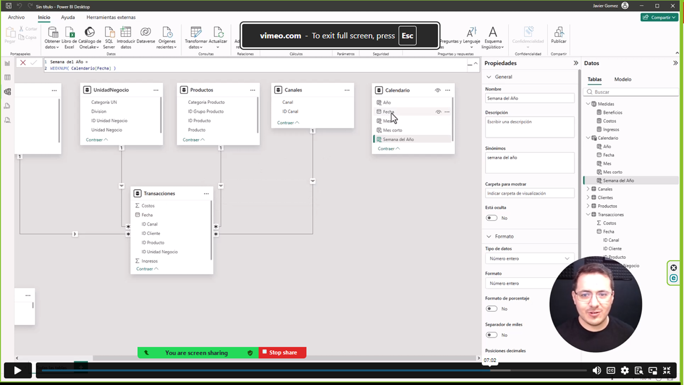Select the Tablas tab in Datos pane
The width and height of the screenshot is (684, 385).
594,79
